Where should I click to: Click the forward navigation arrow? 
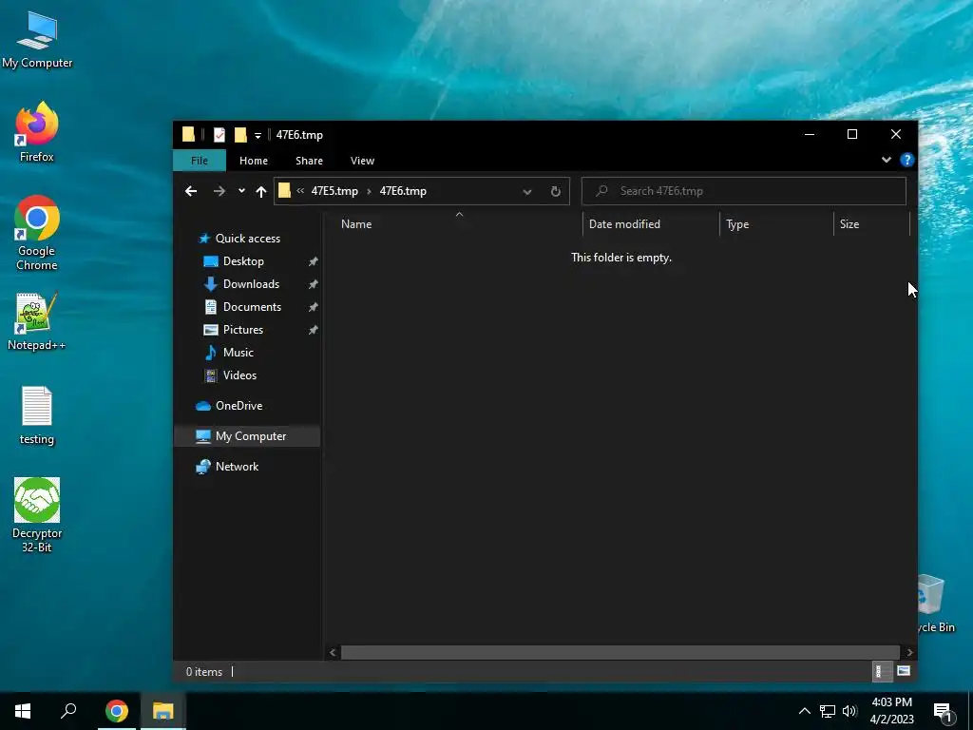coord(219,191)
